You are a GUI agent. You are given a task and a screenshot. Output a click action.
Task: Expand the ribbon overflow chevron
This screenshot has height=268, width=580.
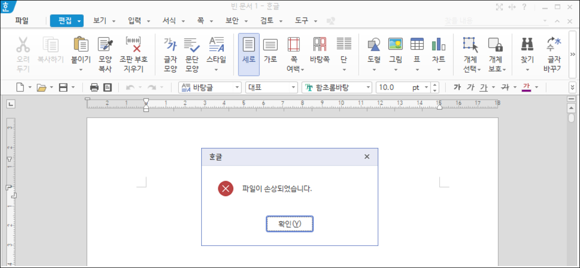click(573, 54)
